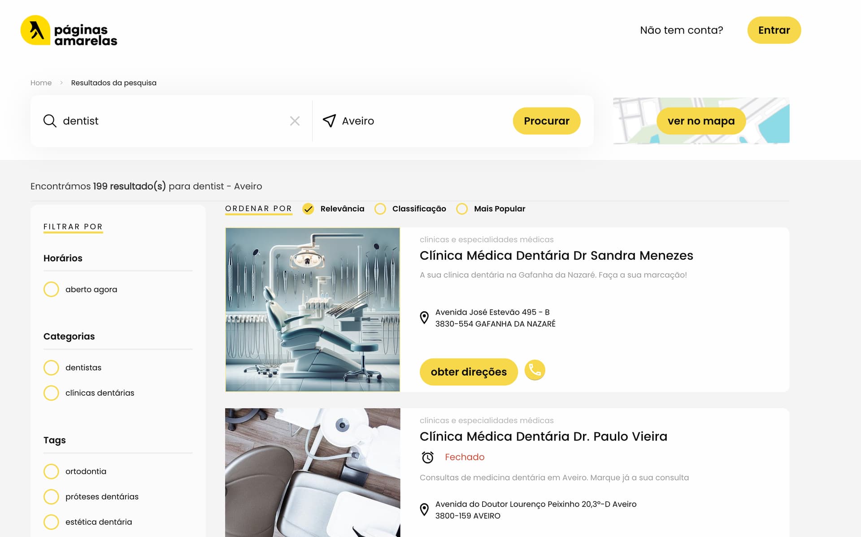Click the clock icon next to Fechado
Screen dimensions: 861x537
428,457
